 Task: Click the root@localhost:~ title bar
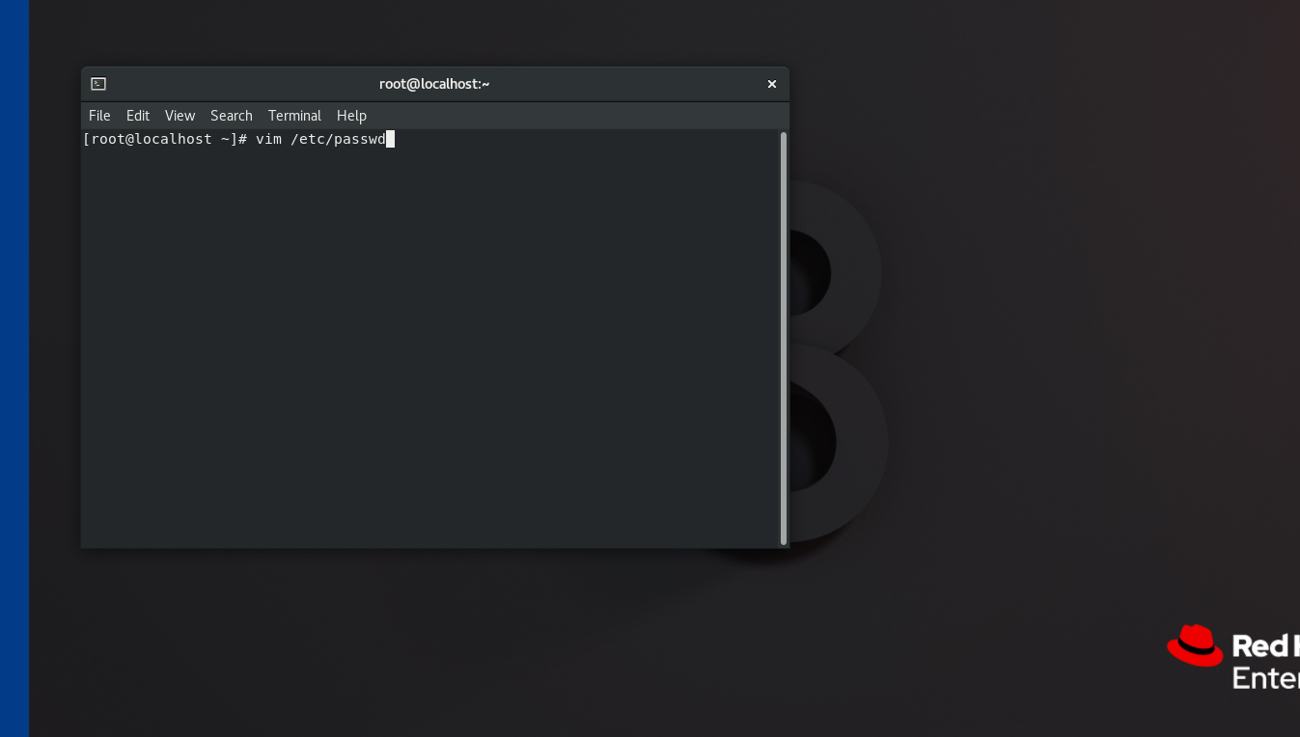[434, 84]
